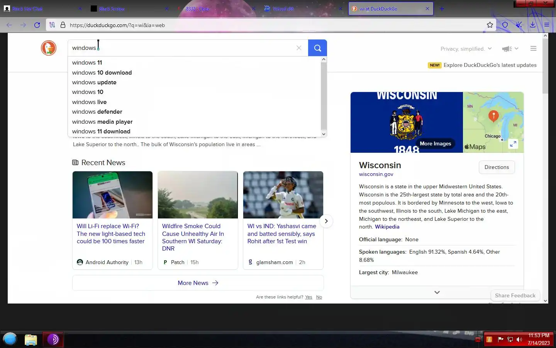Switch to the 8332 Cbox tab
This screenshot has height=348, width=556.
point(216,9)
